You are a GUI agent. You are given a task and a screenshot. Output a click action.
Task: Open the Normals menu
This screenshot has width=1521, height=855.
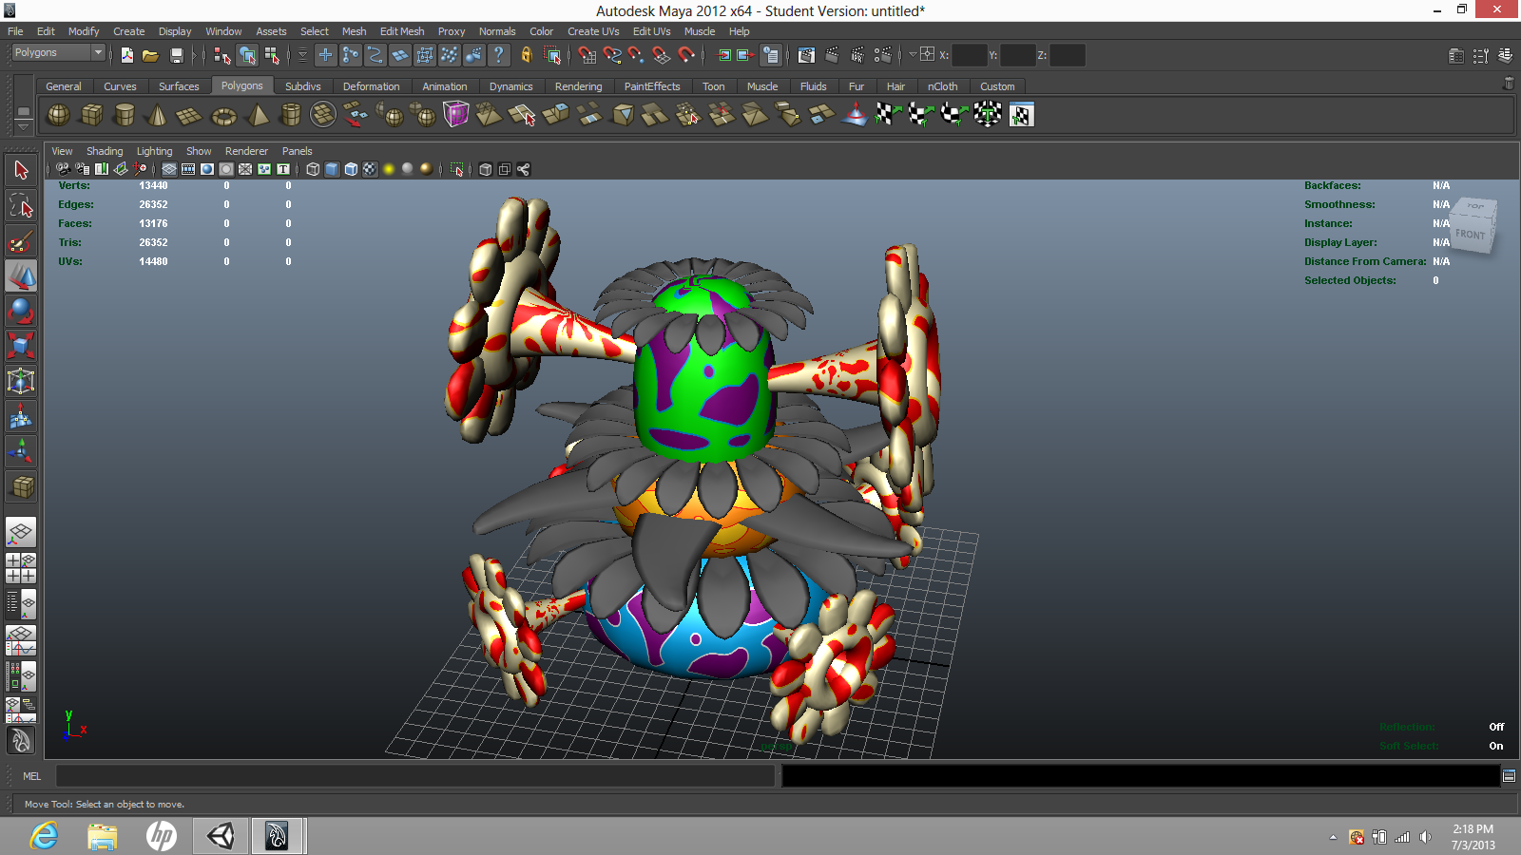pyautogui.click(x=497, y=31)
